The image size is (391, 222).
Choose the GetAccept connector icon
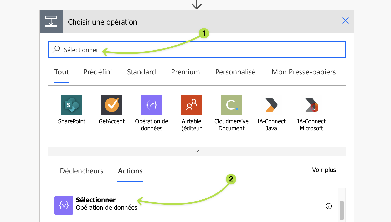[x=112, y=105]
